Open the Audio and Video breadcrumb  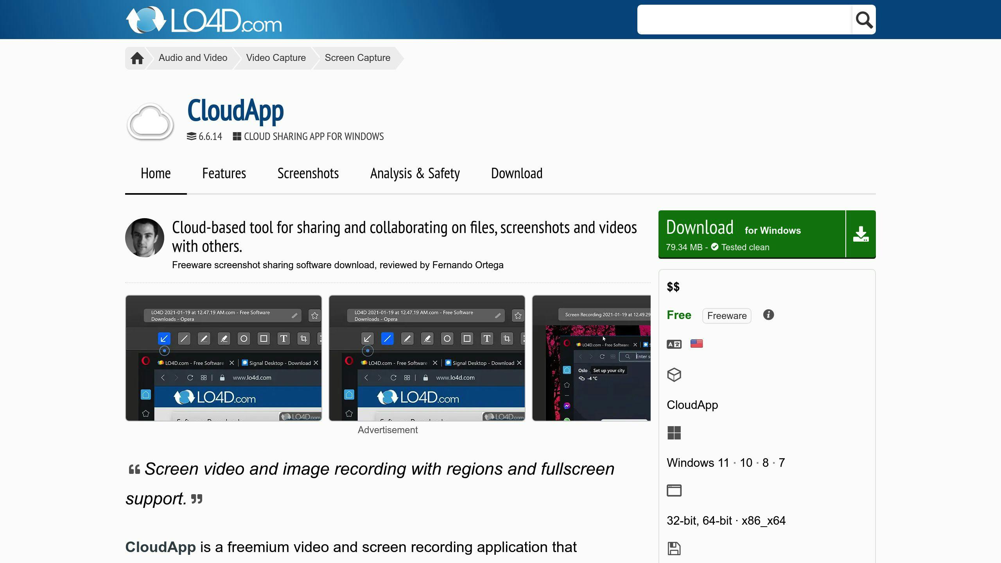pos(193,58)
